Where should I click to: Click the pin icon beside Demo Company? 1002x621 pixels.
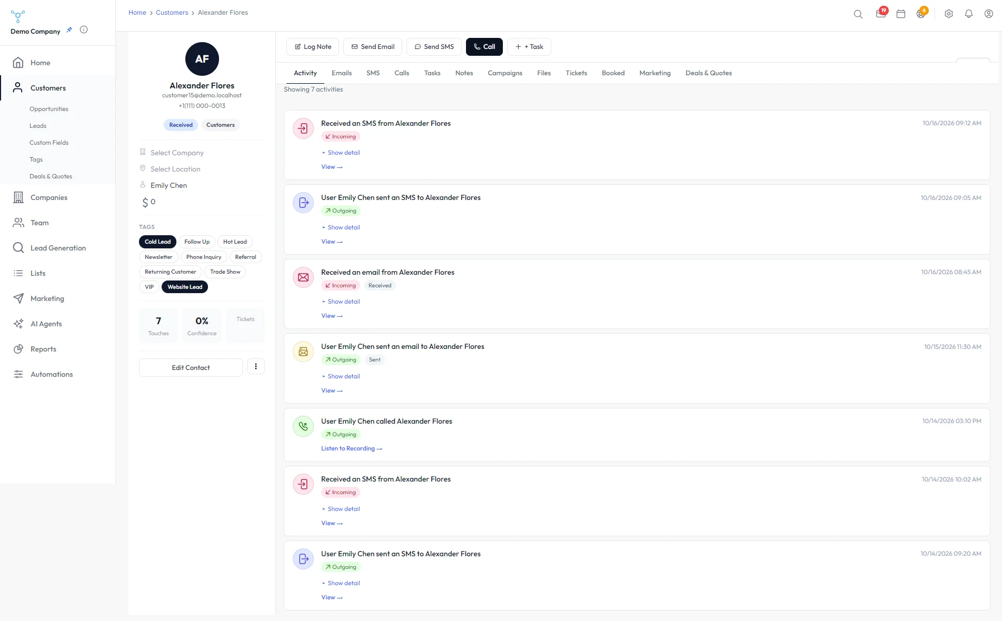coord(69,30)
